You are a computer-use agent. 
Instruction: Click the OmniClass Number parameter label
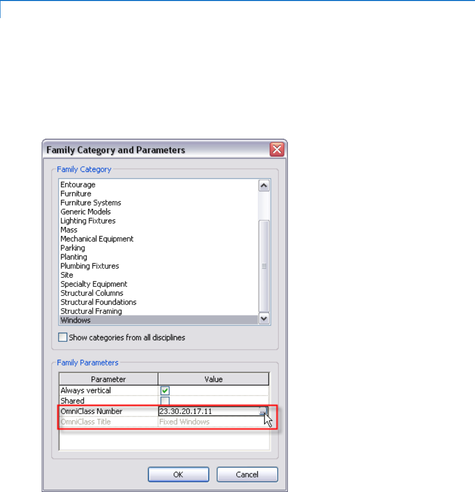(x=91, y=412)
